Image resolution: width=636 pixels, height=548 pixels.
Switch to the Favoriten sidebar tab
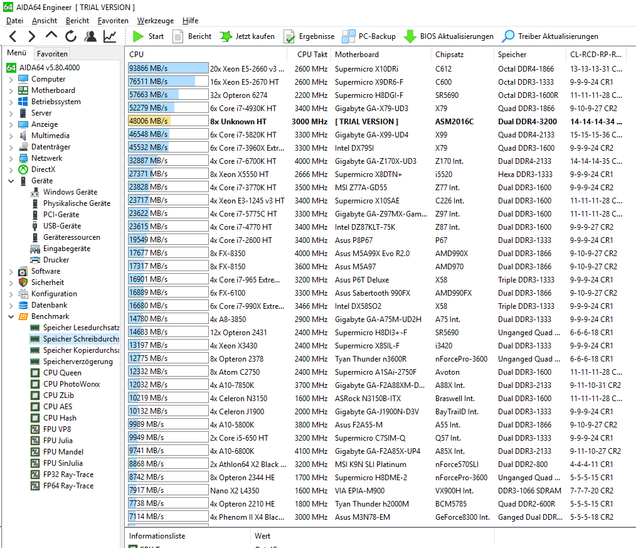(52, 53)
